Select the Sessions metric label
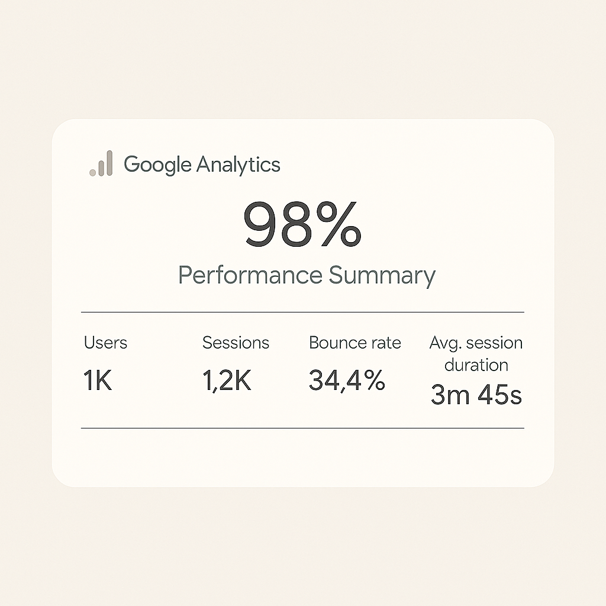The width and height of the screenshot is (606, 606). [x=236, y=343]
